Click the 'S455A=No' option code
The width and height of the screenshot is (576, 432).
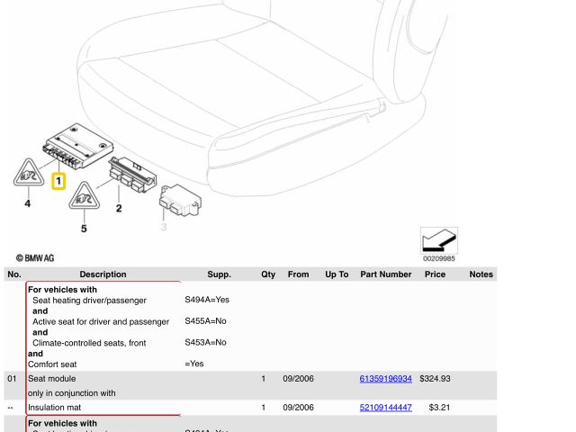(205, 321)
